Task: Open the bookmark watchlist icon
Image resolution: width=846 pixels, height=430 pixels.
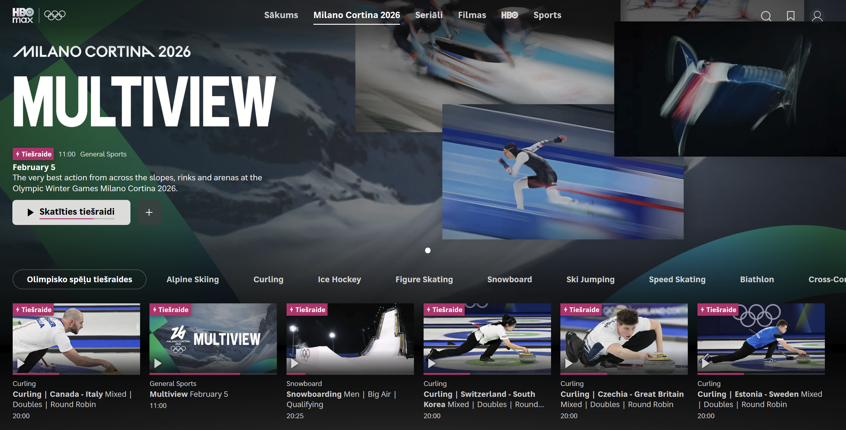Action: coord(790,16)
